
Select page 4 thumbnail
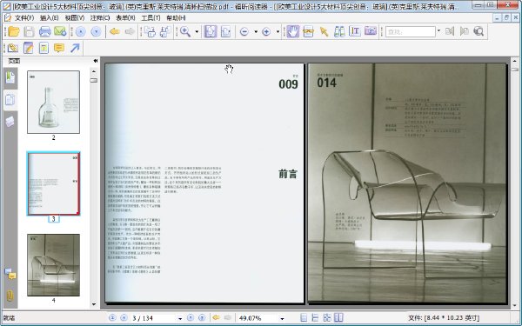coord(54,265)
